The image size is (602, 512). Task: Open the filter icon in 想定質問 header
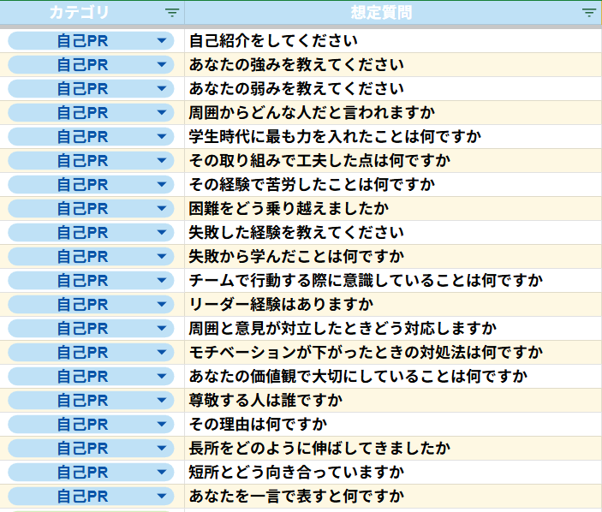[x=589, y=13]
